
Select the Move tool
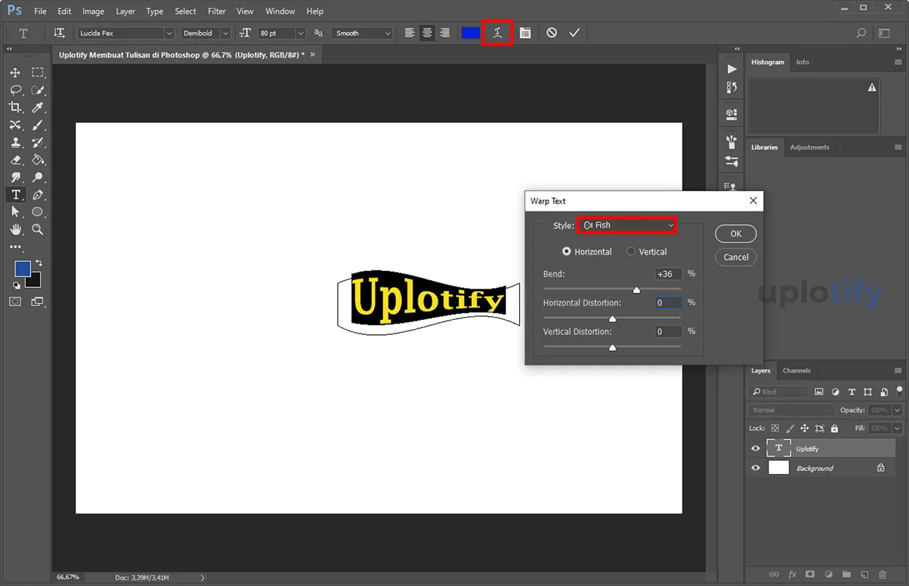point(16,72)
